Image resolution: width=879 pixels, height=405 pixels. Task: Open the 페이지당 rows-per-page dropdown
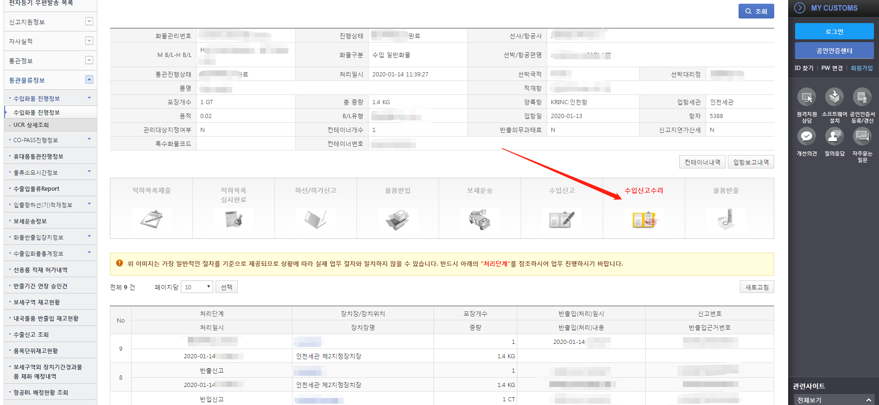(x=197, y=287)
